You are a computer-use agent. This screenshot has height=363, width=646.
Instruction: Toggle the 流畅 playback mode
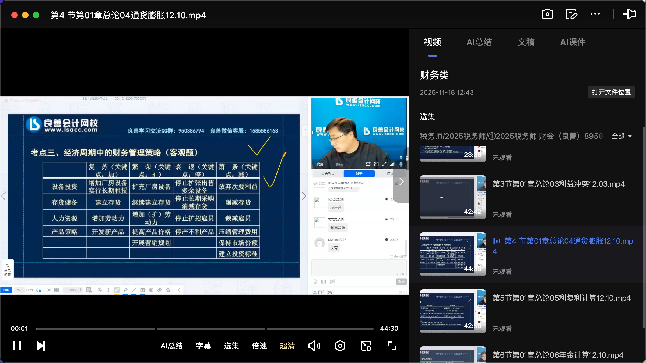pos(6,290)
